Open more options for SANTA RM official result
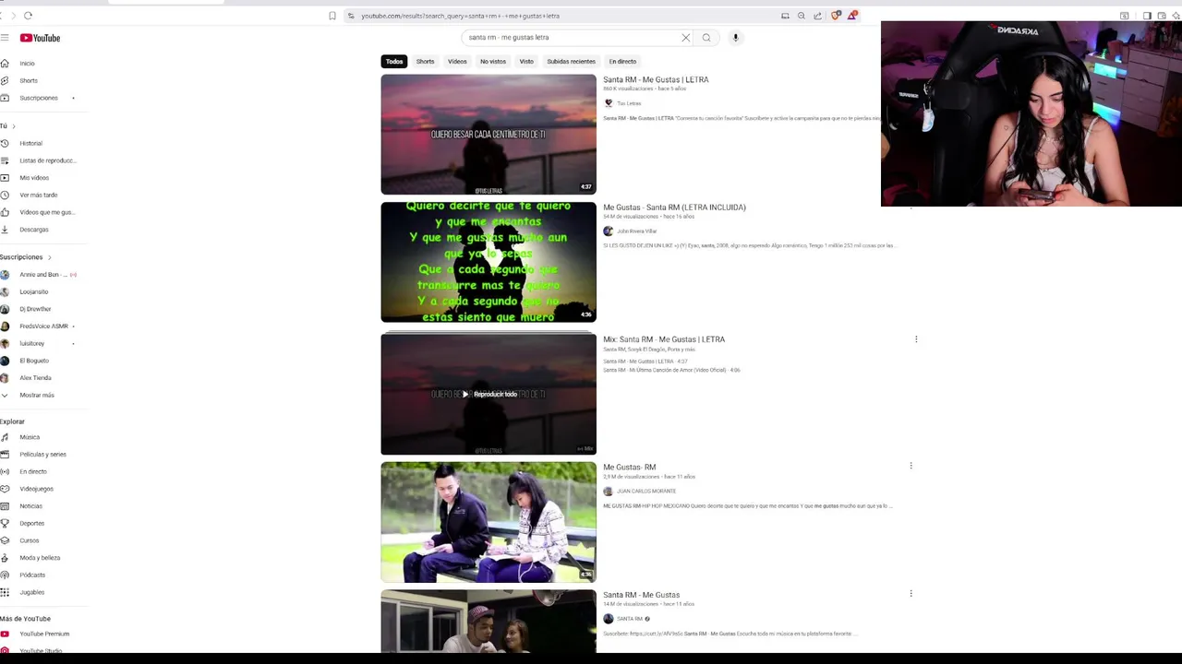This screenshot has width=1182, height=664. click(x=911, y=594)
